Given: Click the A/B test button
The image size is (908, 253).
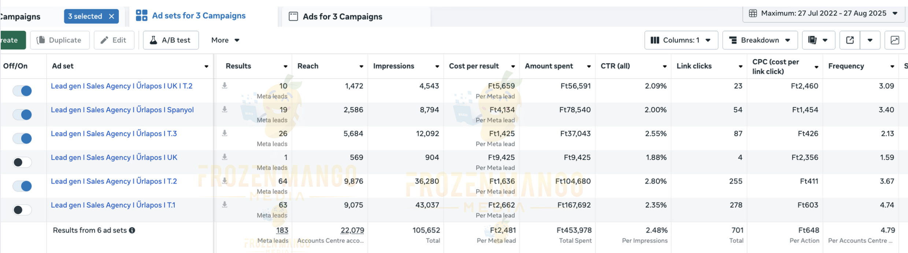Looking at the screenshot, I should point(171,40).
